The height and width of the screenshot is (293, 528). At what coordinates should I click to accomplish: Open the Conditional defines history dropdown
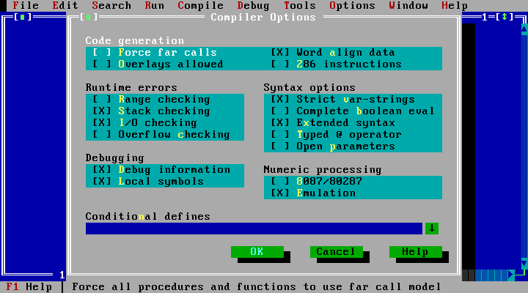[x=432, y=229]
